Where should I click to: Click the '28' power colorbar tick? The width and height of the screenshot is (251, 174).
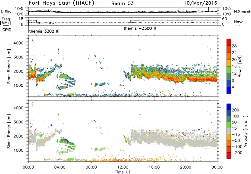(234, 46)
